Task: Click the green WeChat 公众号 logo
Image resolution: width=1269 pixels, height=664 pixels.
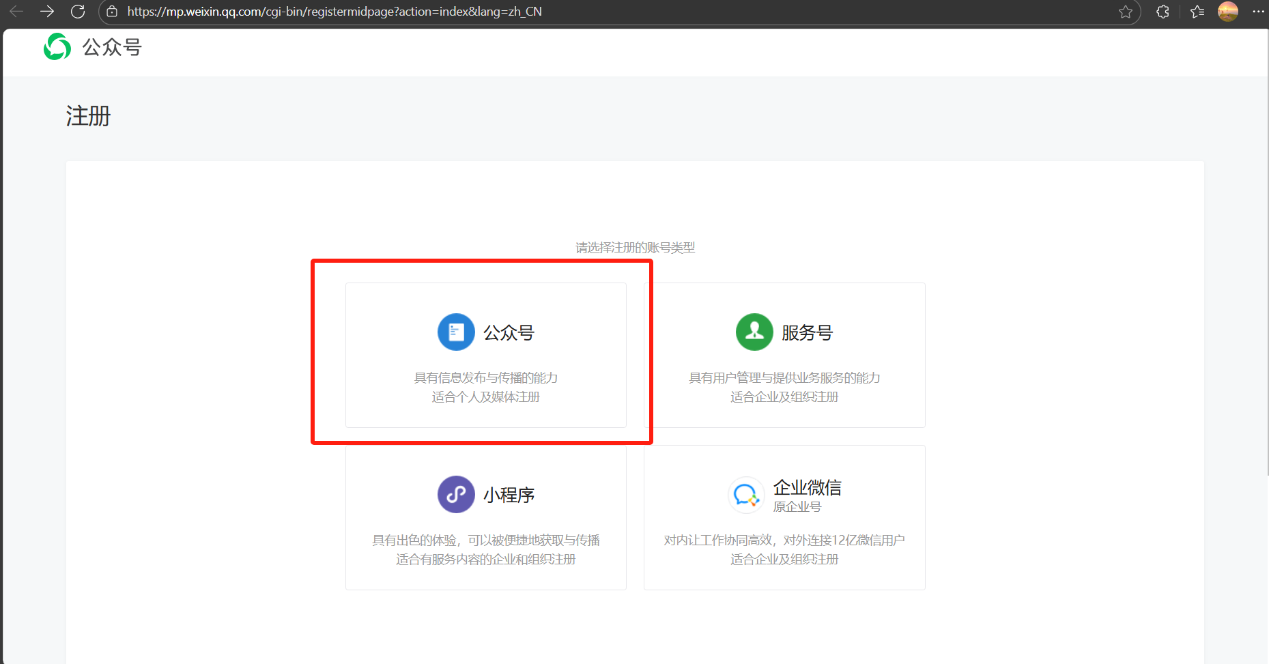Action: (x=57, y=46)
